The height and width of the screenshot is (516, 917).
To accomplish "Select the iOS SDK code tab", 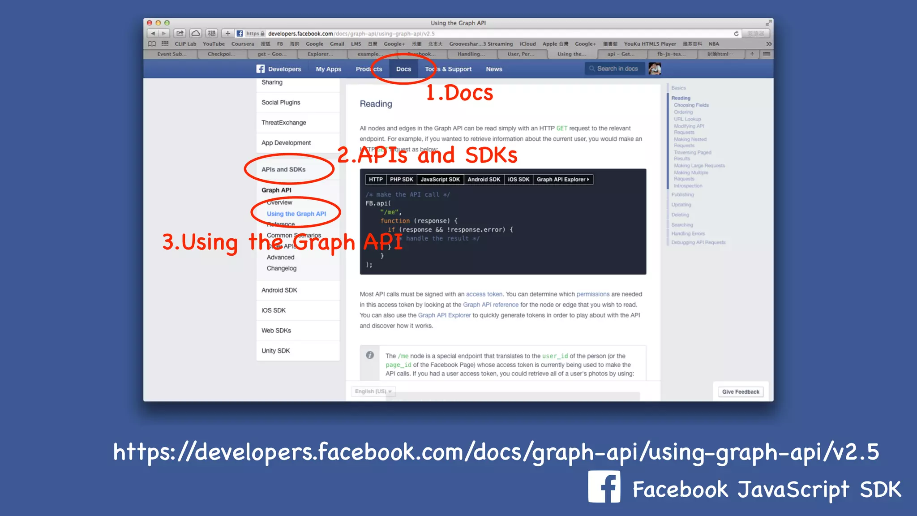I will 518,180.
